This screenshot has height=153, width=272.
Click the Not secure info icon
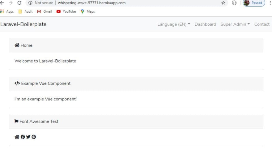[x=30, y=3]
